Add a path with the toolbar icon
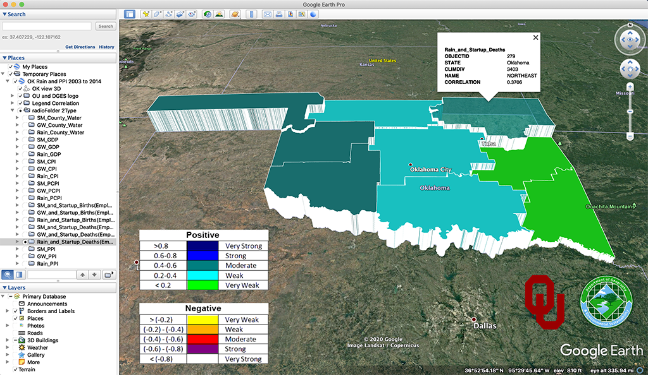This screenshot has height=375, width=648. point(168,14)
